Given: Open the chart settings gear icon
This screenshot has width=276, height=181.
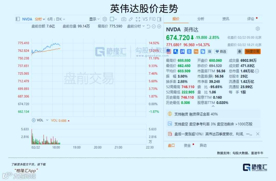Looking at the screenshot, I should tap(105, 19).
